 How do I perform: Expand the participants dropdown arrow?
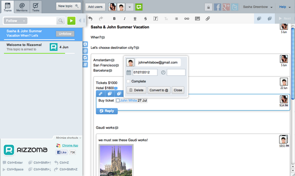[129, 7]
